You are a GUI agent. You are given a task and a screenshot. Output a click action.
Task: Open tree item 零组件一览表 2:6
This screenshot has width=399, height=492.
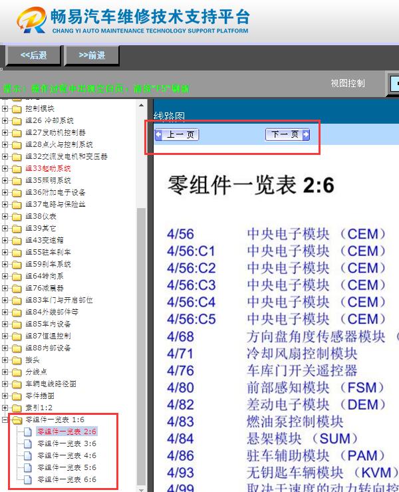(66, 431)
